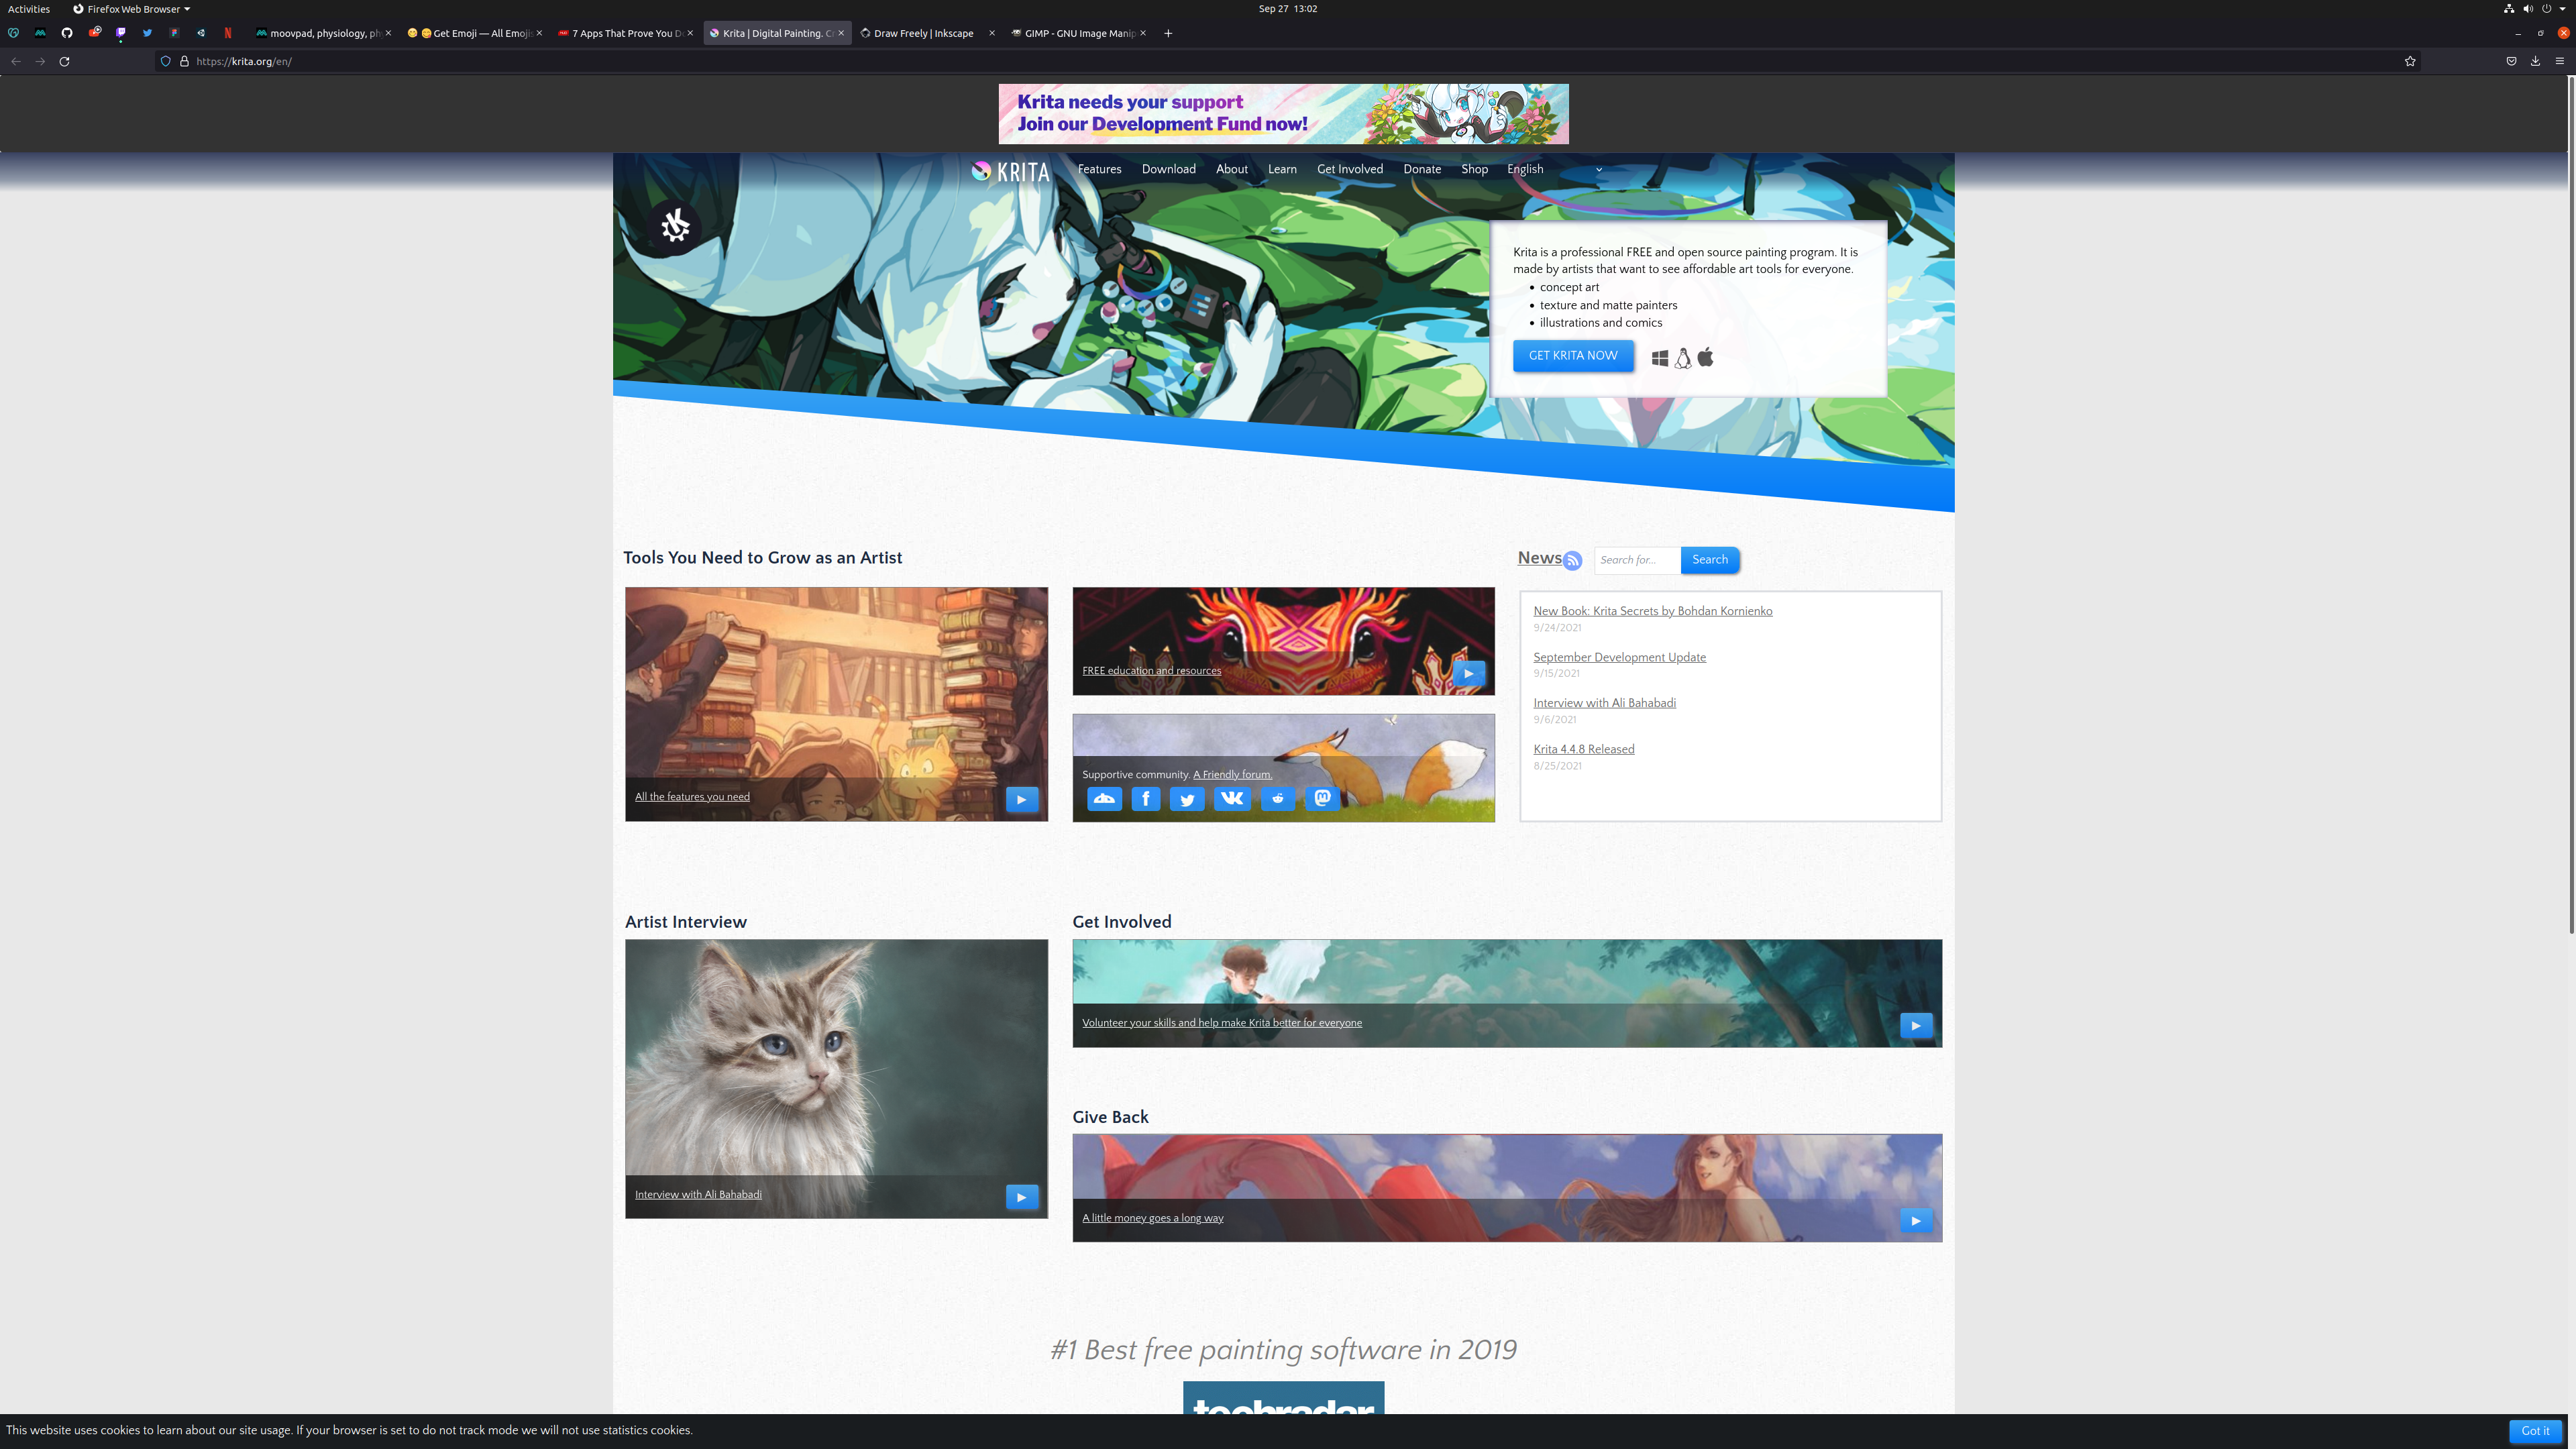Click arrow button on Artist Interview image

point(1021,1197)
